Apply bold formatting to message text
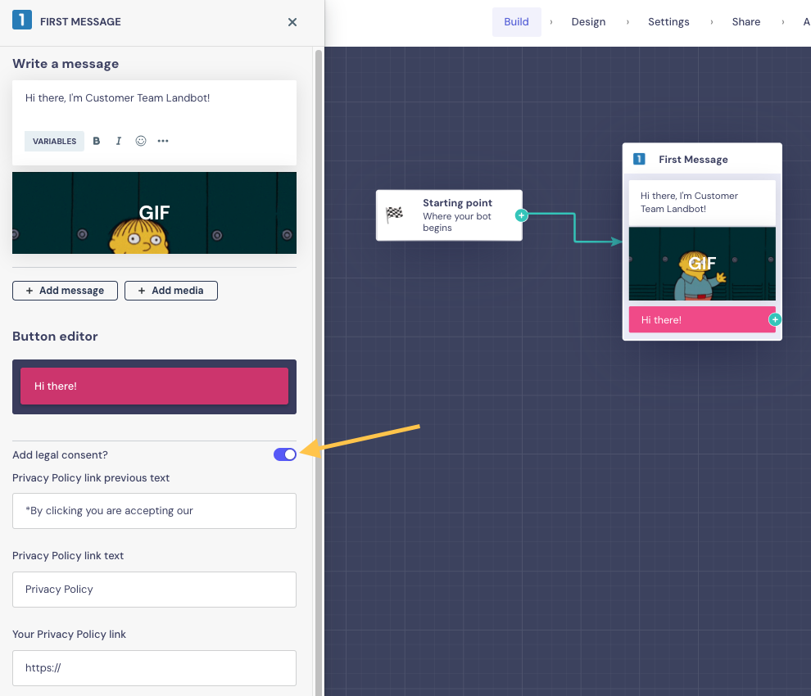Image resolution: width=811 pixels, height=696 pixels. point(96,141)
